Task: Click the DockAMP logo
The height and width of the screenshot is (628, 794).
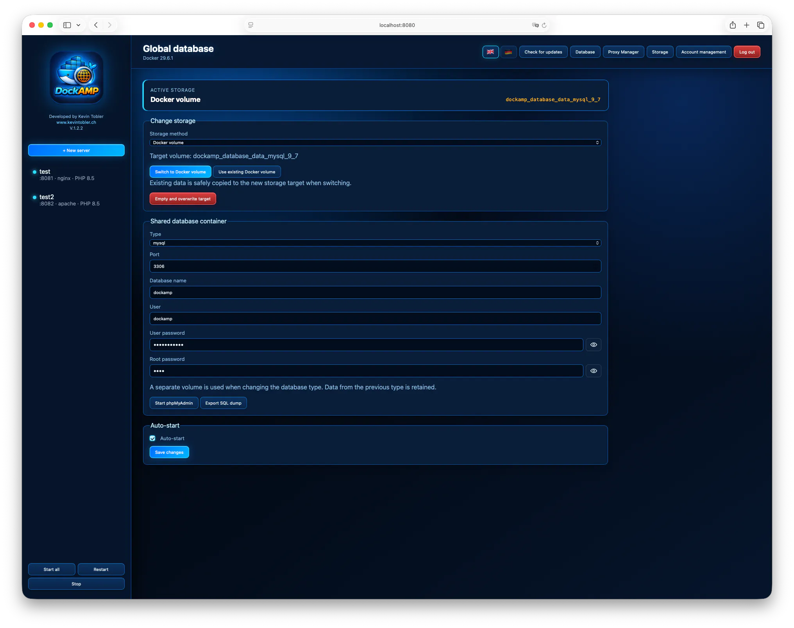Action: click(x=77, y=77)
